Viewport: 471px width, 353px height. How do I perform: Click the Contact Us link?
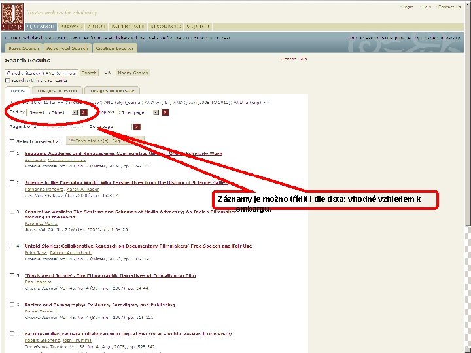[x=449, y=7]
